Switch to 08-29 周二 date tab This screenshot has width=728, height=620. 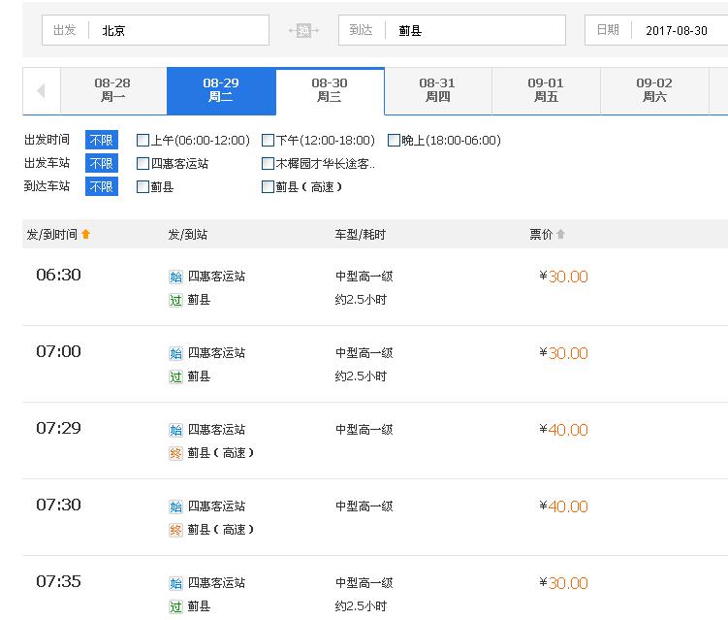point(221,90)
